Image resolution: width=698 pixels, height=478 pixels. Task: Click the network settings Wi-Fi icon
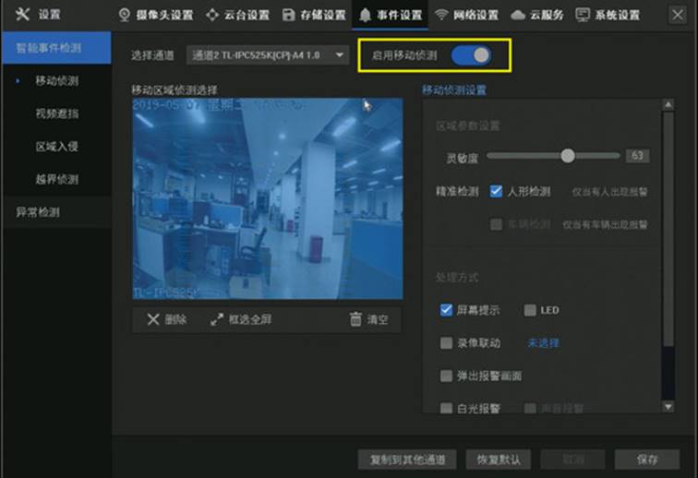pyautogui.click(x=441, y=15)
